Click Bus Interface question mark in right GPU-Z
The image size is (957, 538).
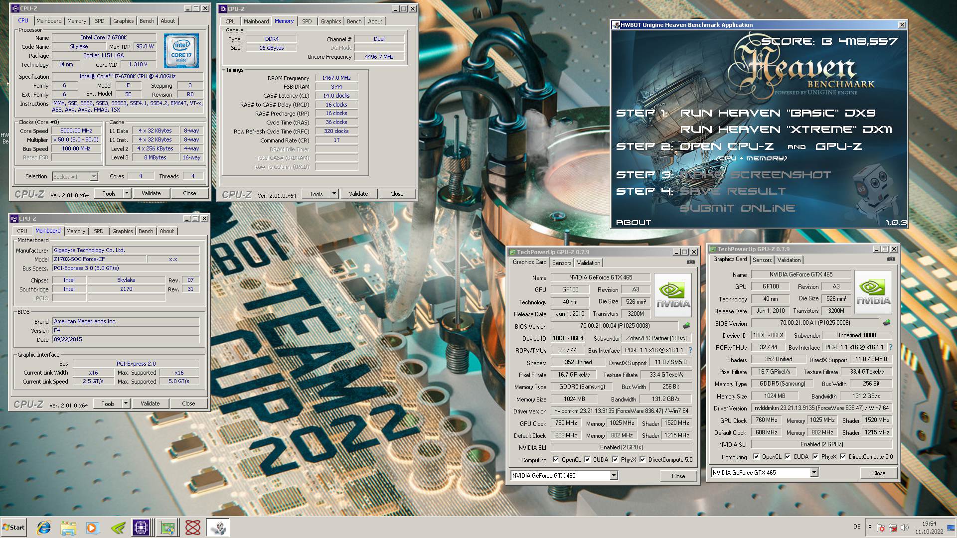[x=891, y=347]
